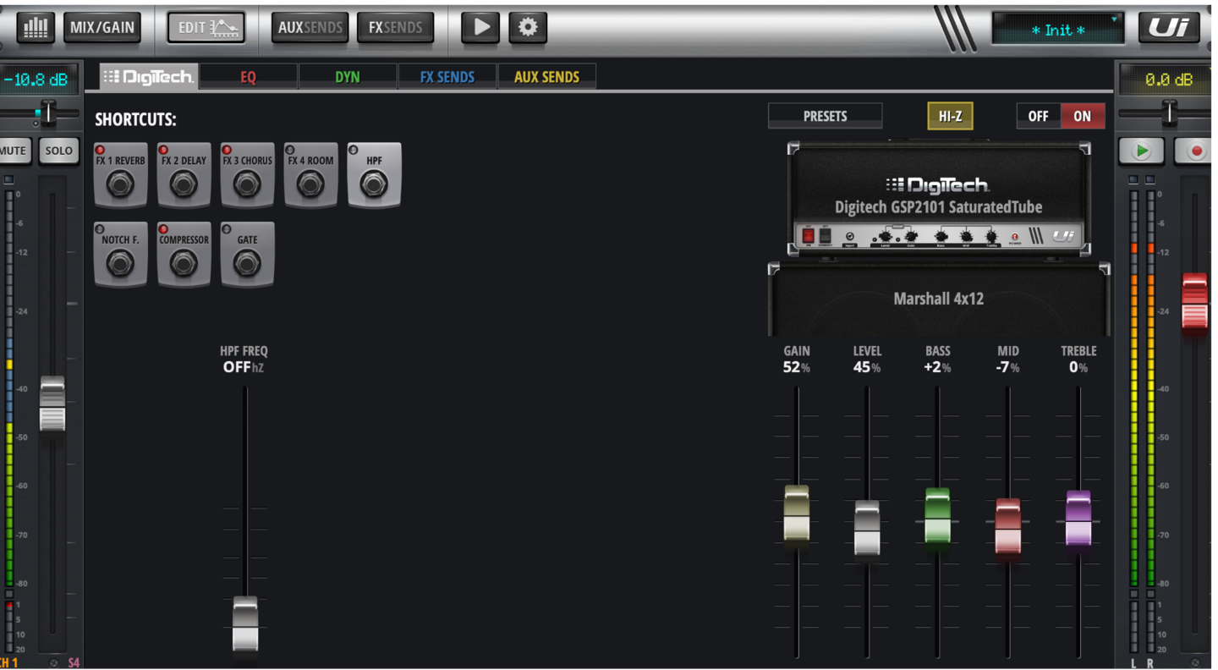Enable the HI-Z input toggle
This screenshot has width=1218, height=670.
[950, 116]
